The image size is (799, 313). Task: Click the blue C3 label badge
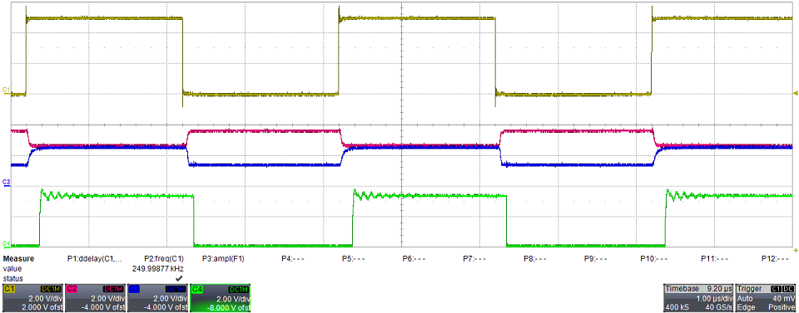135,289
